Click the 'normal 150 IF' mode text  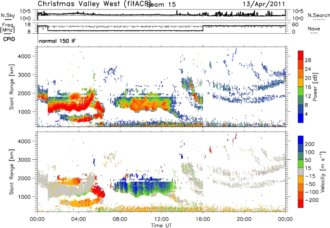click(57, 41)
